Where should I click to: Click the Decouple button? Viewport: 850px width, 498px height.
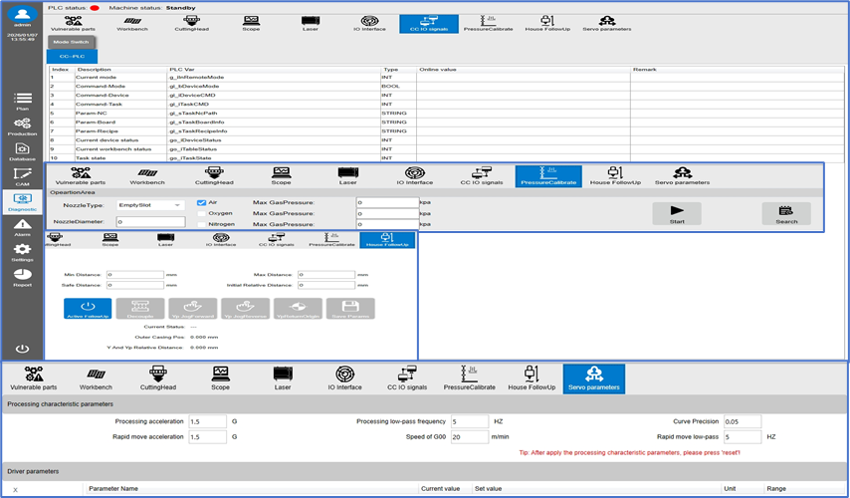(x=140, y=308)
